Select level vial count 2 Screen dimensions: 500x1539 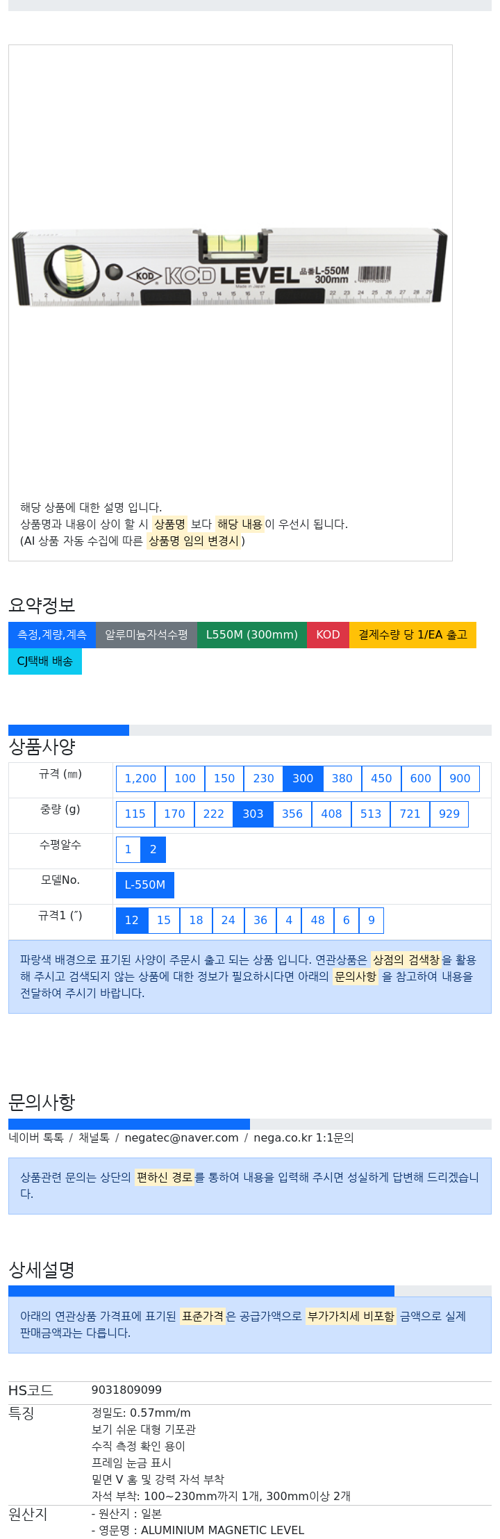153,849
